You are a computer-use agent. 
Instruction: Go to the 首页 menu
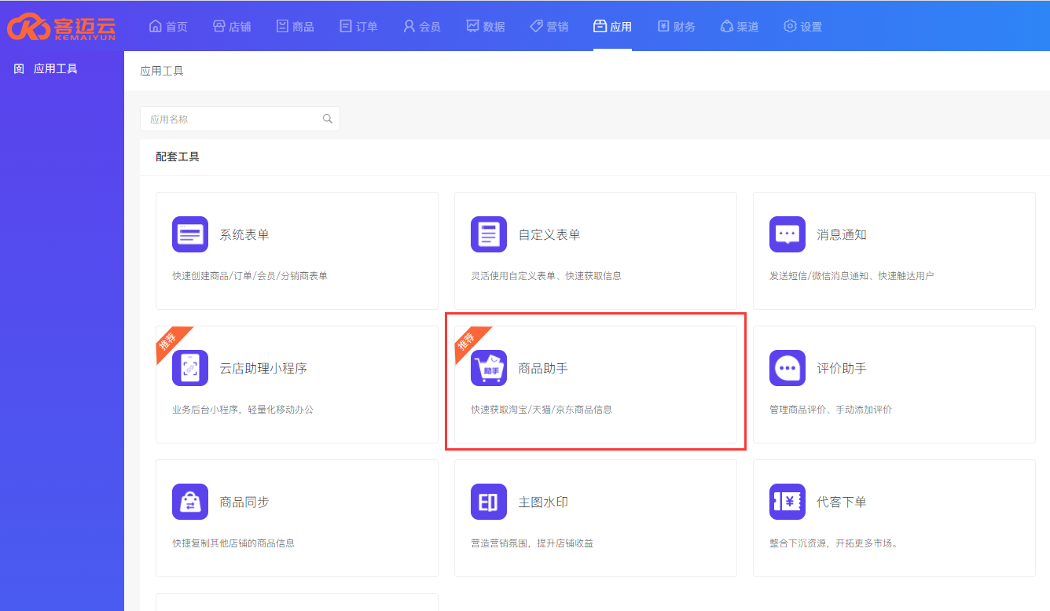168,27
